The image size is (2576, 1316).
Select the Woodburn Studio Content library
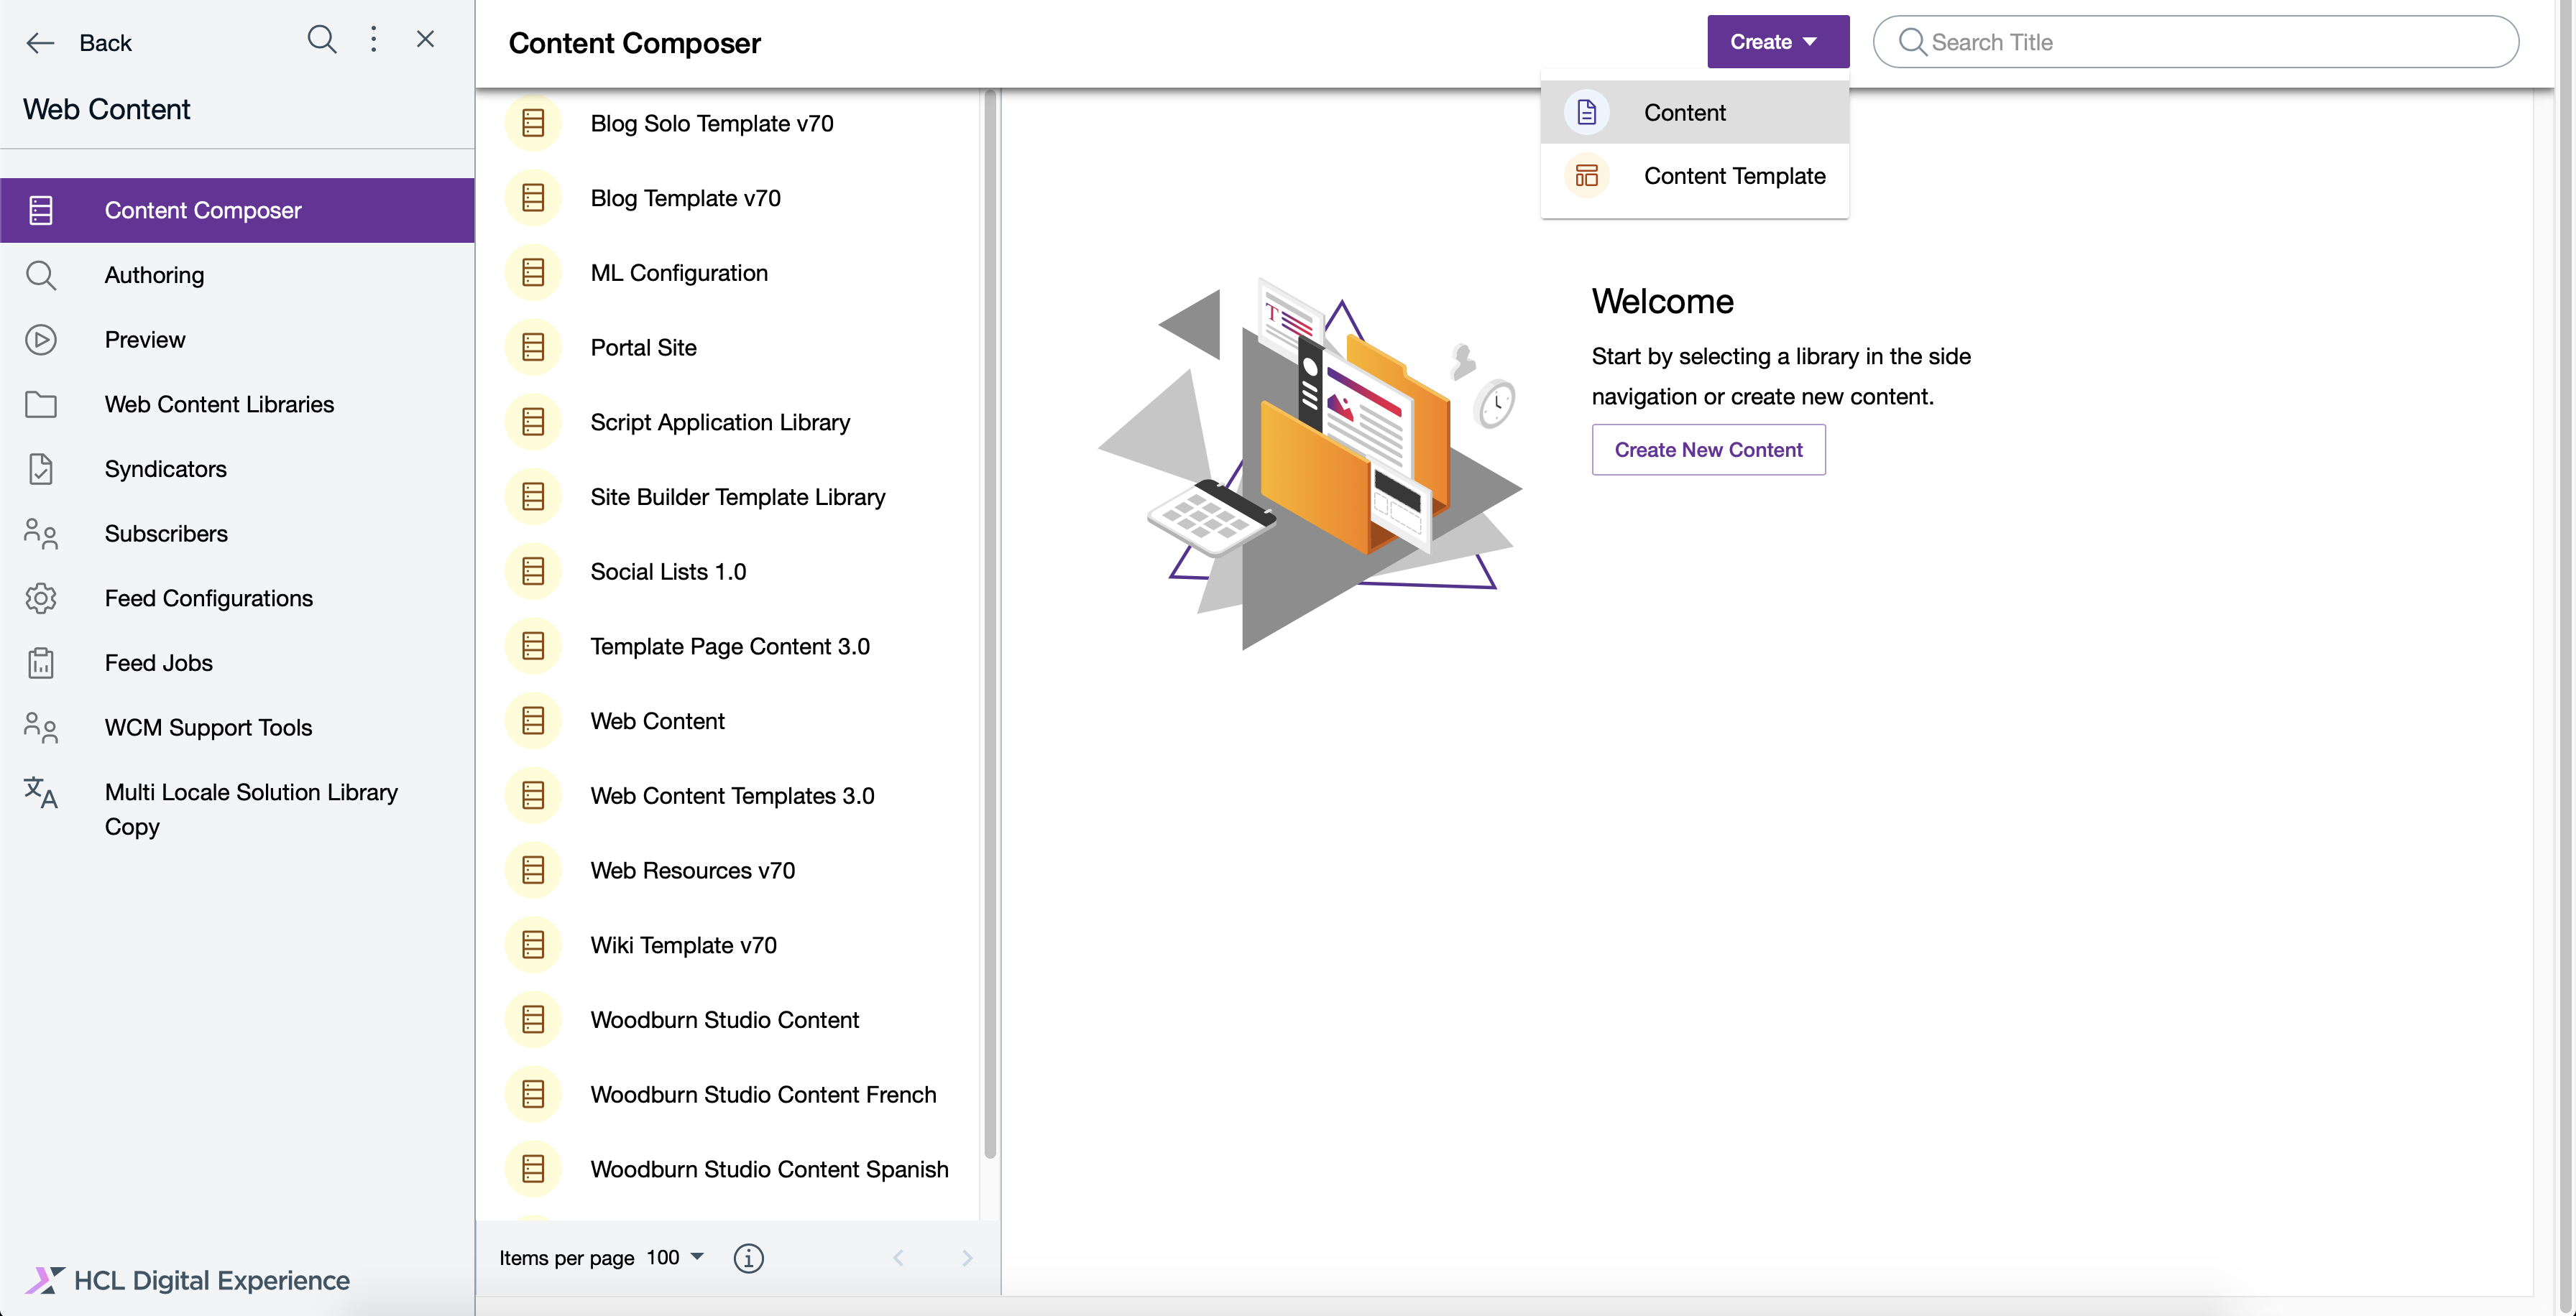point(725,1019)
